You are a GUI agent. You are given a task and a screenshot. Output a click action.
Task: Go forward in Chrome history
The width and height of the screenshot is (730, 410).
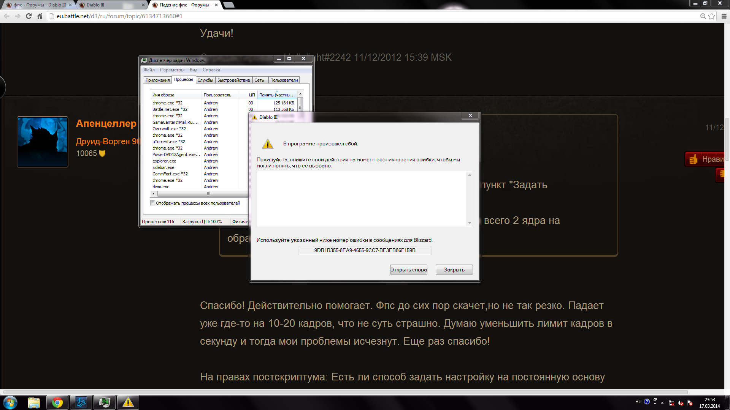pyautogui.click(x=17, y=16)
